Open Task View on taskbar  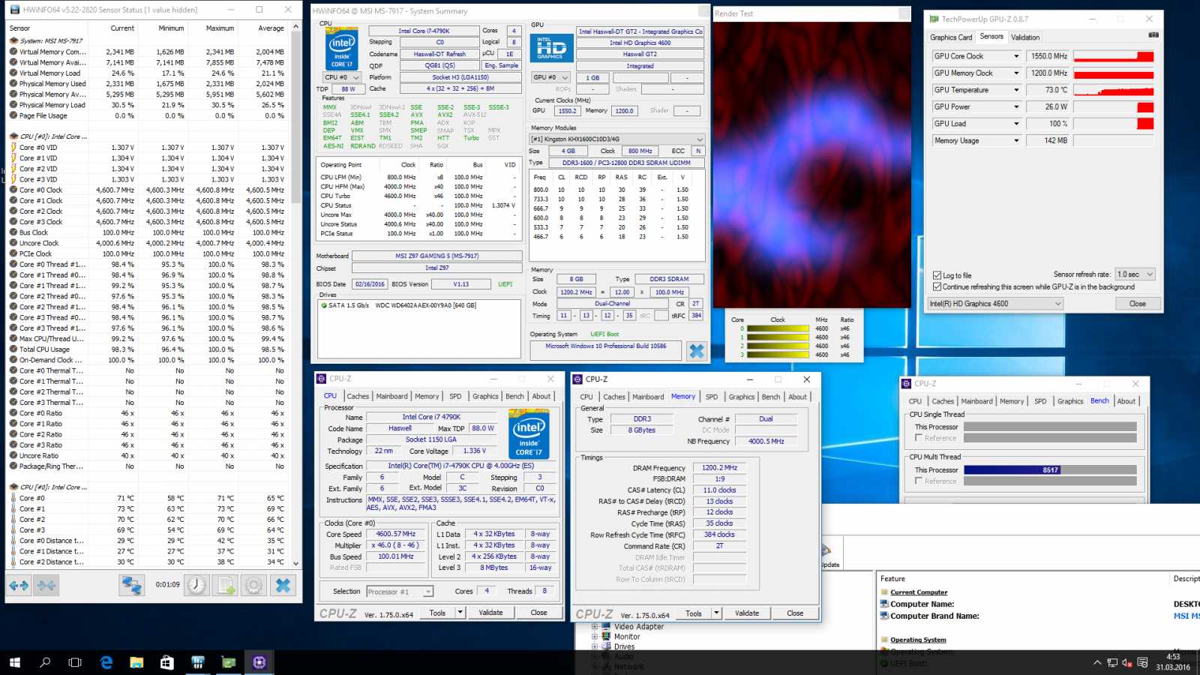(75, 662)
